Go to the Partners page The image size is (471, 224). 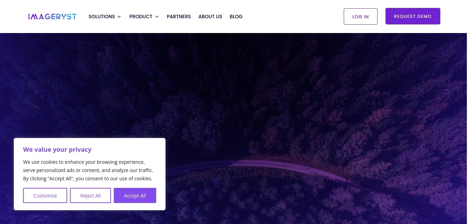tap(179, 17)
